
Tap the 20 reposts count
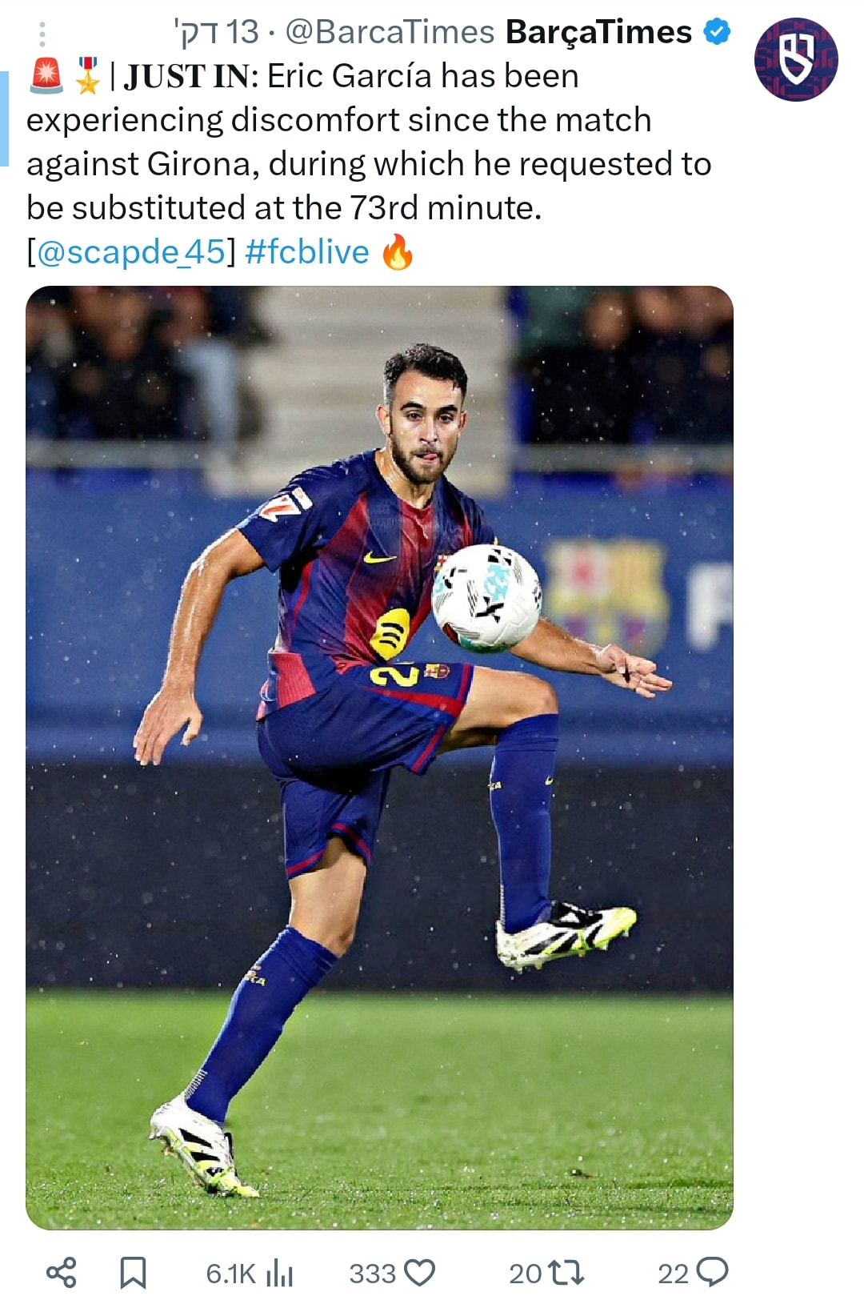click(x=526, y=1273)
